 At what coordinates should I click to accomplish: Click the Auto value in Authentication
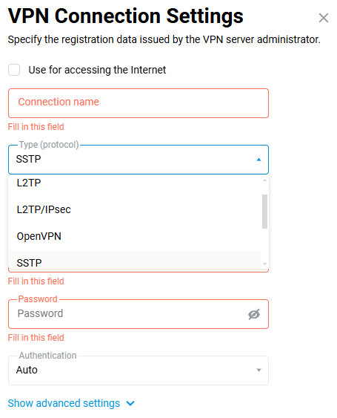[27, 370]
